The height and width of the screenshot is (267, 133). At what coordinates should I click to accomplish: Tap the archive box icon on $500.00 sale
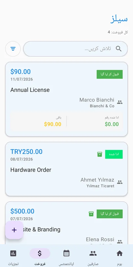(91, 214)
